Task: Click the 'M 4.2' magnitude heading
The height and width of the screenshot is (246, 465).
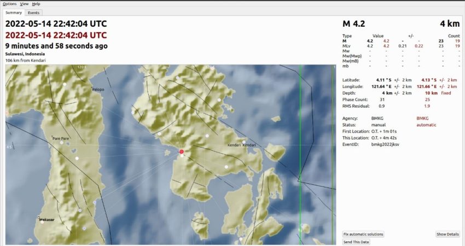Action: pyautogui.click(x=354, y=24)
